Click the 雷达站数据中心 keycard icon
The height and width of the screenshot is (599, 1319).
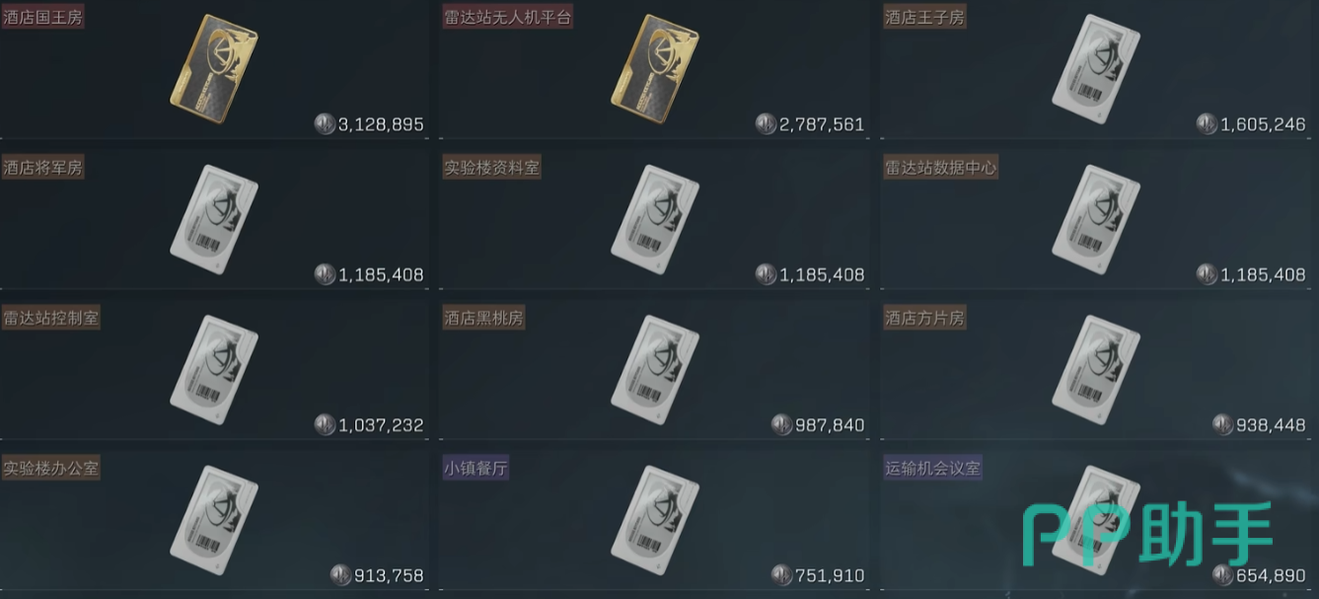[1097, 218]
